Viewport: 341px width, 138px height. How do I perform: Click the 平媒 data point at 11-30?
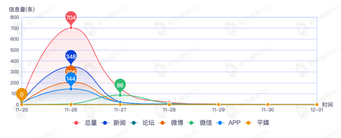(x=268, y=105)
